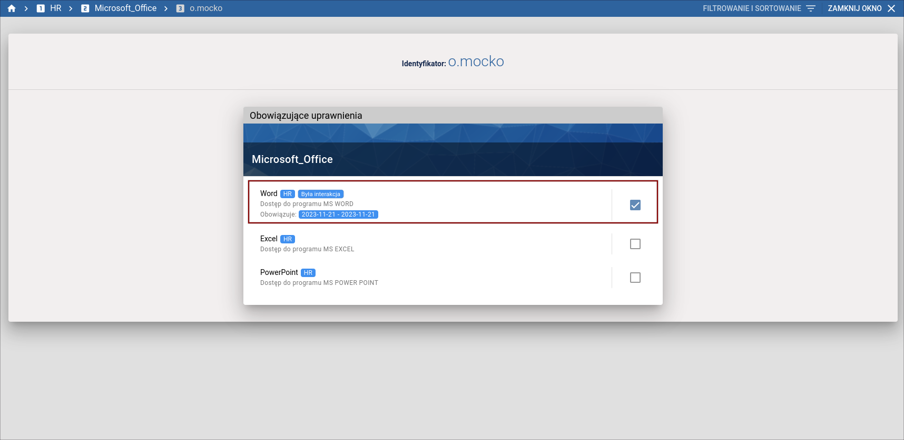Click the Była interakcja badge
Screen dimensions: 904x440
coord(321,194)
